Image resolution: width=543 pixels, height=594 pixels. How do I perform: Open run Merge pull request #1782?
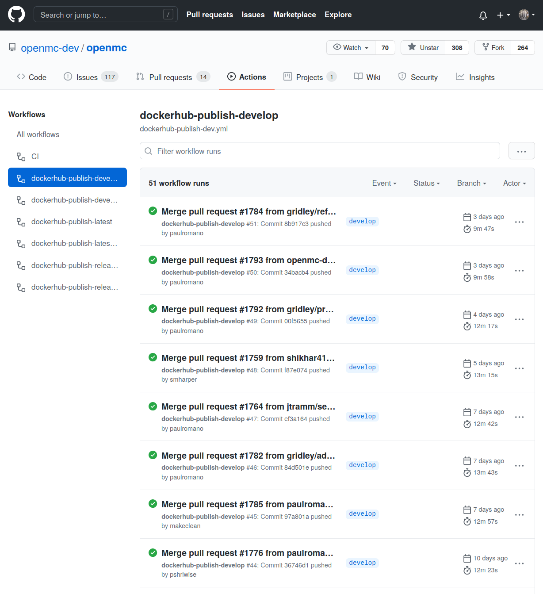(x=248, y=456)
